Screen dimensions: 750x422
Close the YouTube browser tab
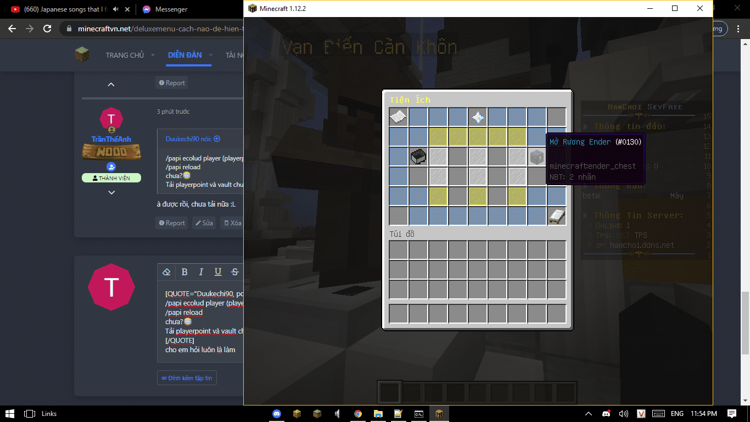[128, 9]
